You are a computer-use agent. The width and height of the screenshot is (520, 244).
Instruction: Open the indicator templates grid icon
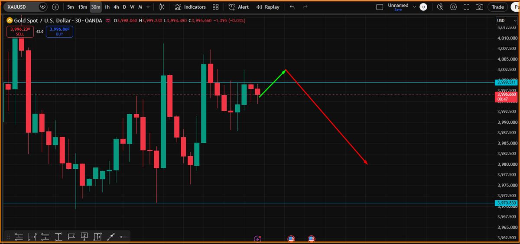(216, 7)
